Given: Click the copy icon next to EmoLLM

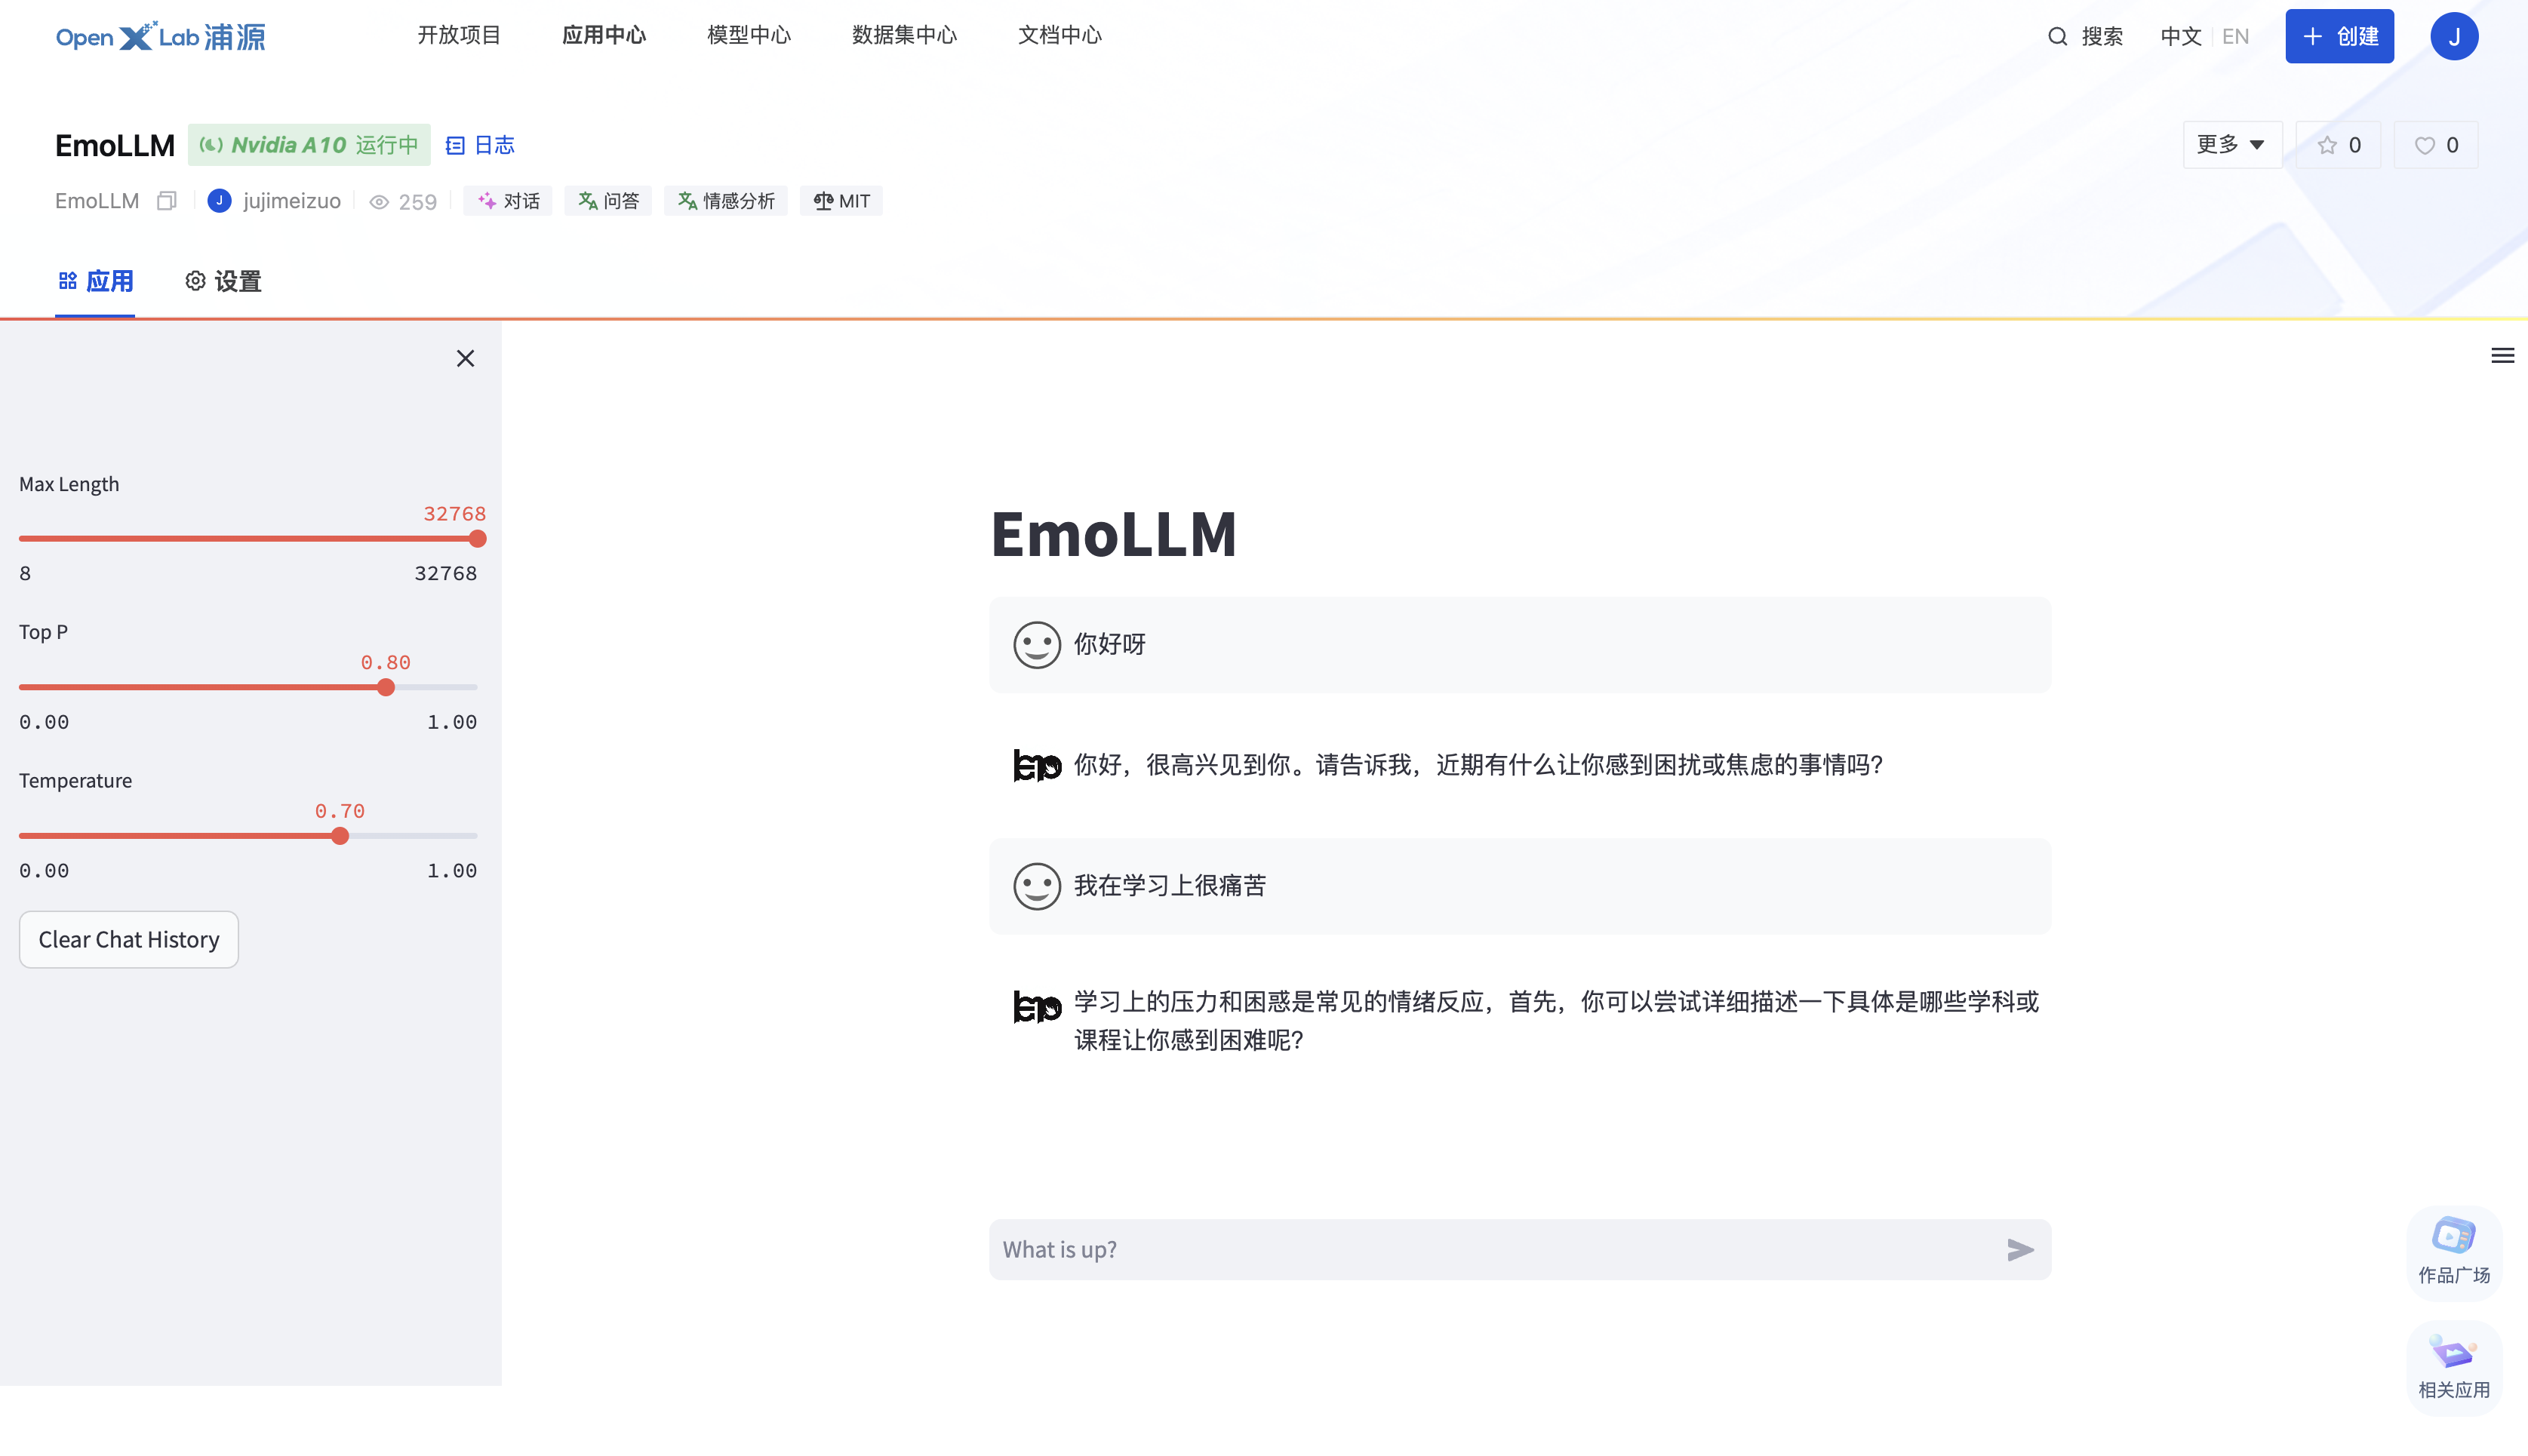Looking at the screenshot, I should (x=167, y=201).
